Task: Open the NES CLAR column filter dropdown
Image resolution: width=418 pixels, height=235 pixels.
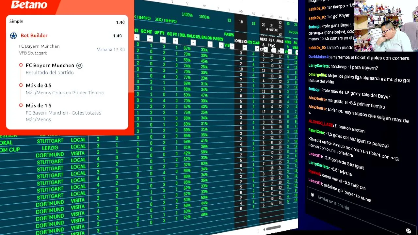Action: tap(257, 49)
